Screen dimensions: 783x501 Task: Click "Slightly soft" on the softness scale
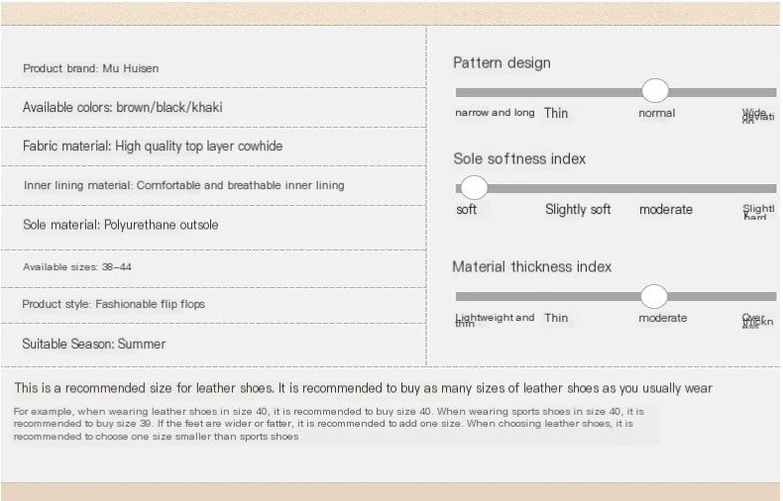pos(578,209)
